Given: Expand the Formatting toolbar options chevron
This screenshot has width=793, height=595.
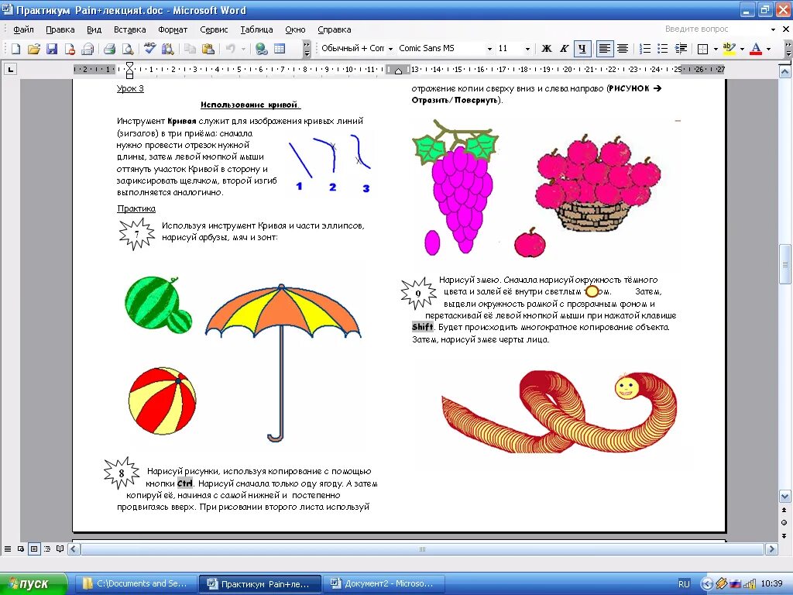Looking at the screenshot, I should [788, 49].
